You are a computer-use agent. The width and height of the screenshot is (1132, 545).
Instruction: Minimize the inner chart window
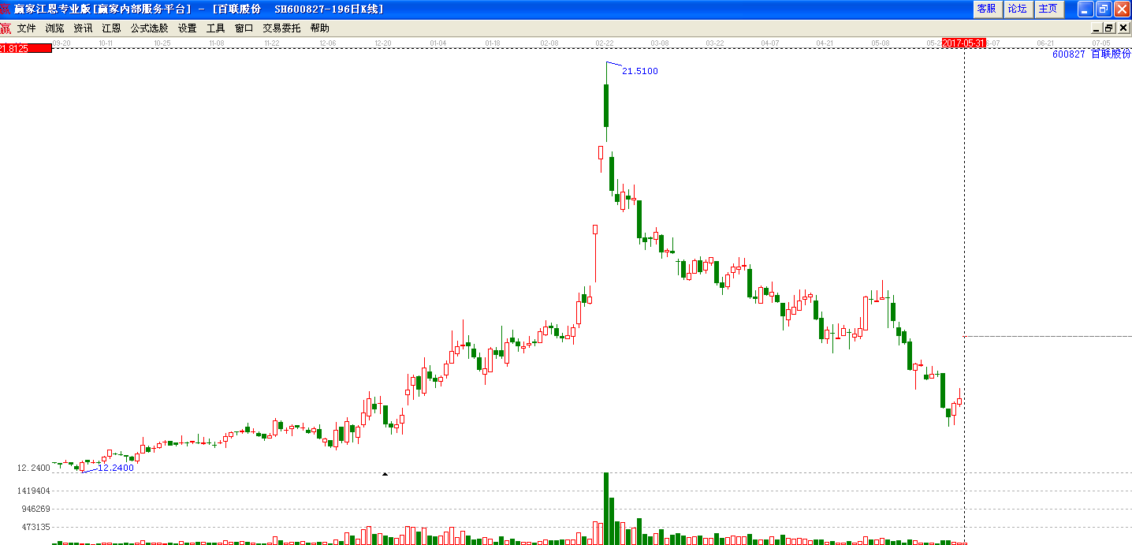[1096, 28]
